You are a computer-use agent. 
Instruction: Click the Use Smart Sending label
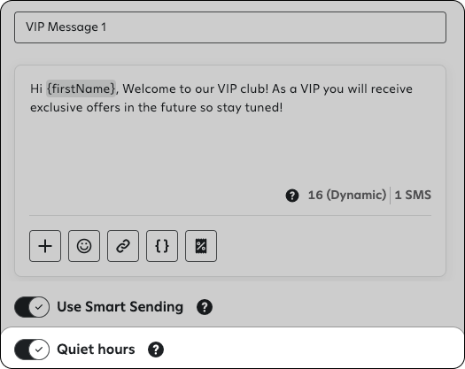(120, 307)
